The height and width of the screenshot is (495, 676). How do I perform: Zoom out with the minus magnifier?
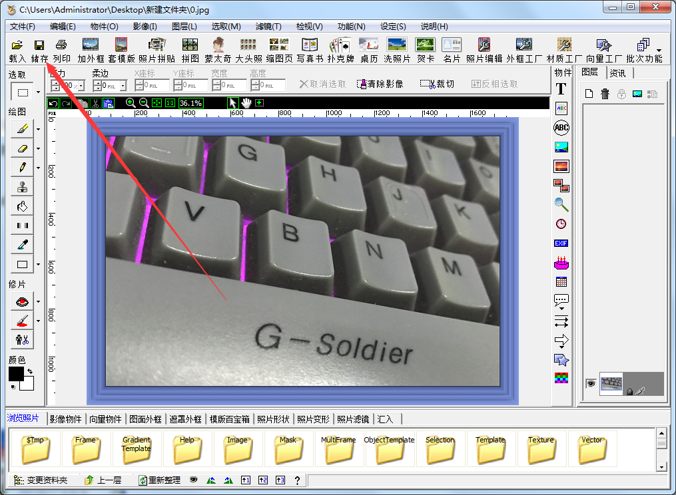click(x=144, y=103)
